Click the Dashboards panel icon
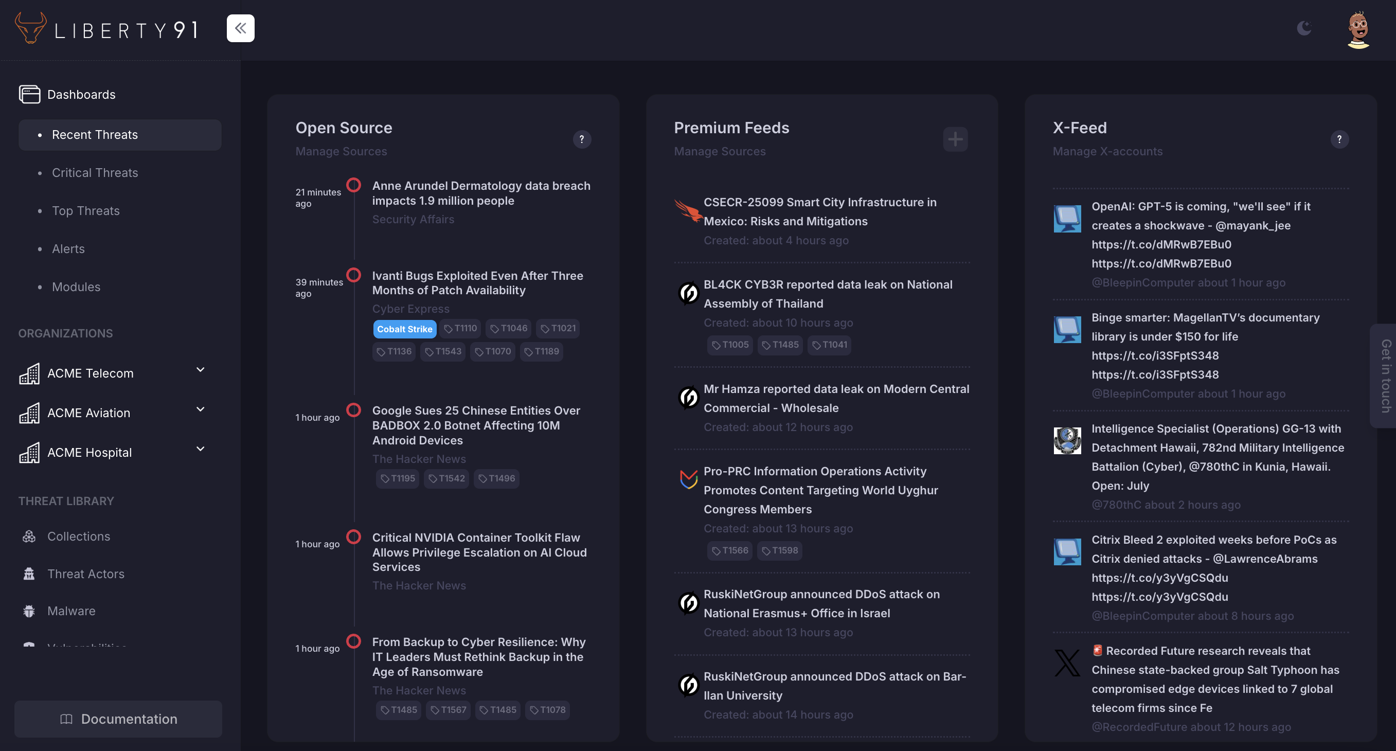The width and height of the screenshot is (1396, 751). [29, 94]
